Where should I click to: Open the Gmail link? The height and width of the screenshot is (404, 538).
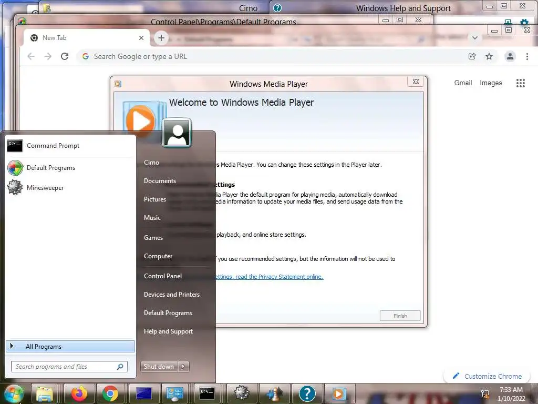click(463, 83)
